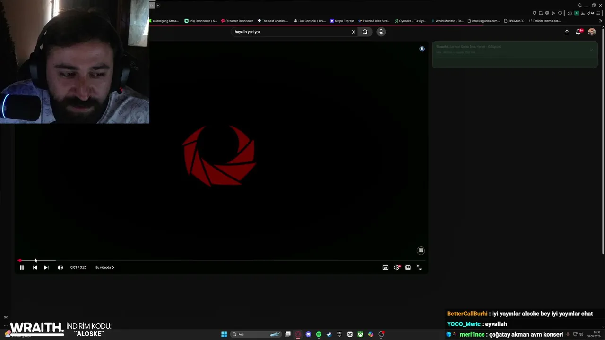Start voice search with the microphone
Viewport: 605px width, 340px height.
coord(381,32)
